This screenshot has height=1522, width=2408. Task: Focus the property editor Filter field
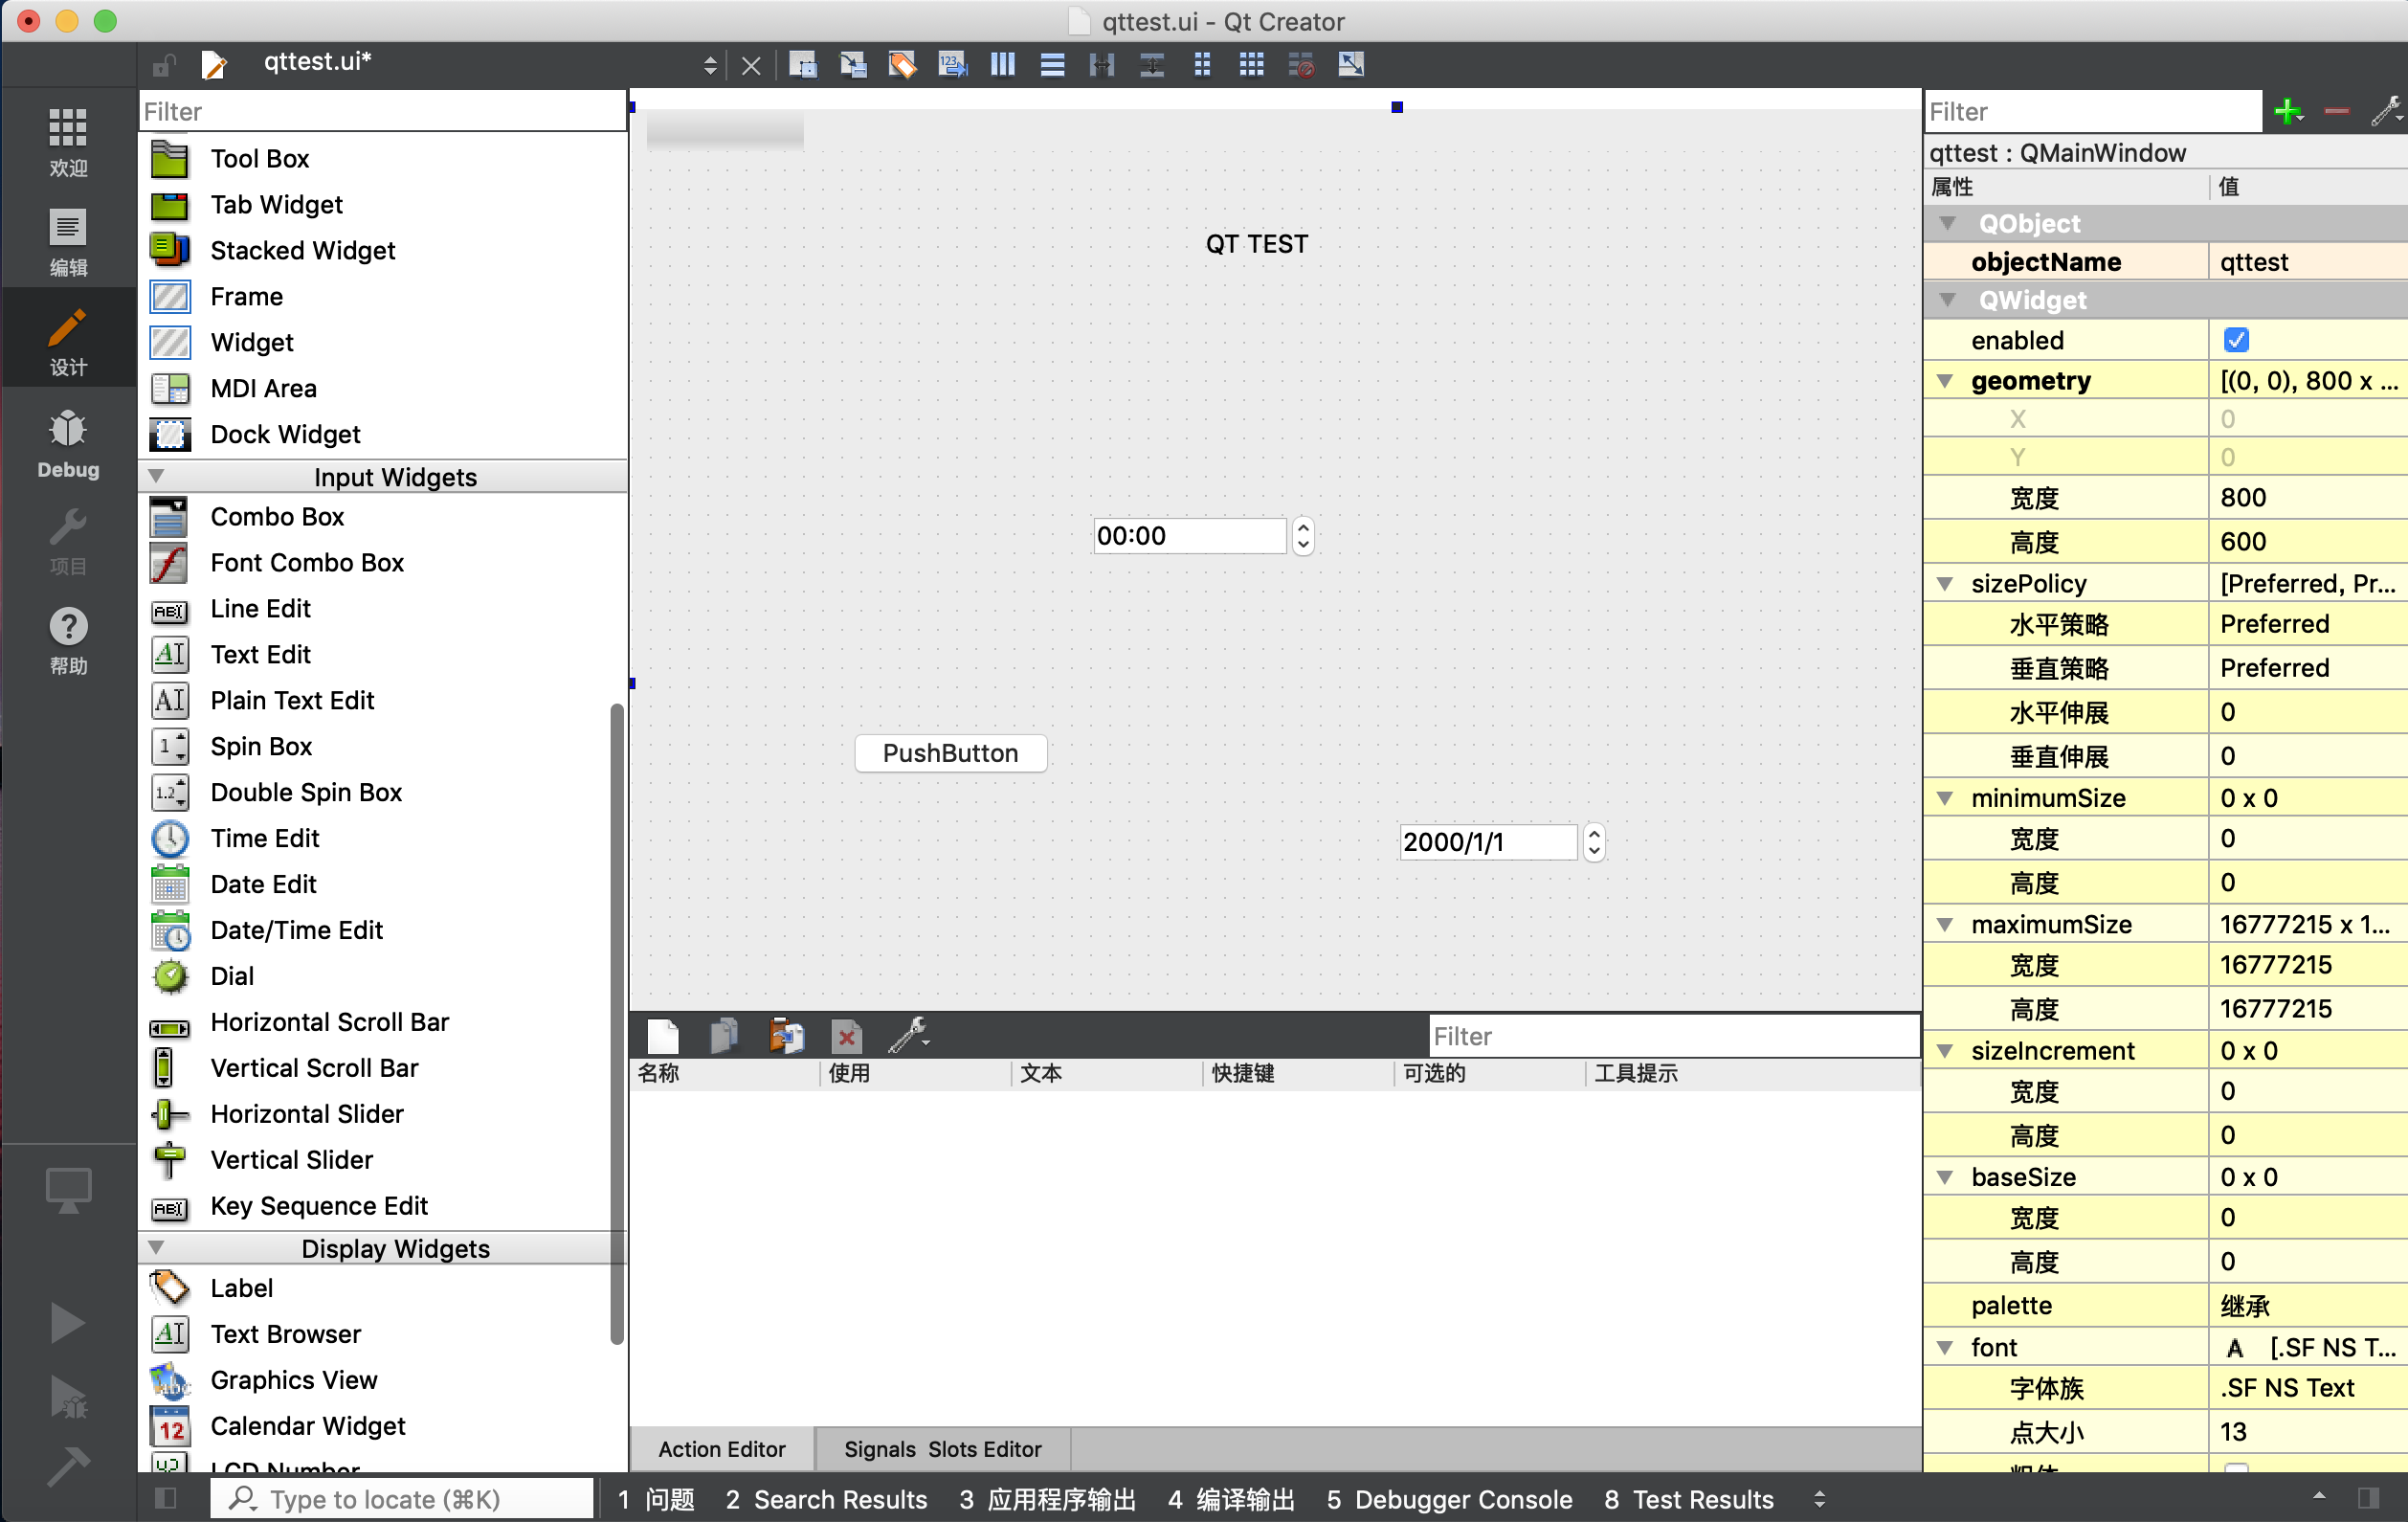[2093, 111]
